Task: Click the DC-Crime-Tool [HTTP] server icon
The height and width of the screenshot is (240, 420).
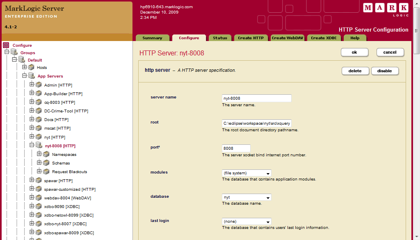Action: click(x=39, y=111)
